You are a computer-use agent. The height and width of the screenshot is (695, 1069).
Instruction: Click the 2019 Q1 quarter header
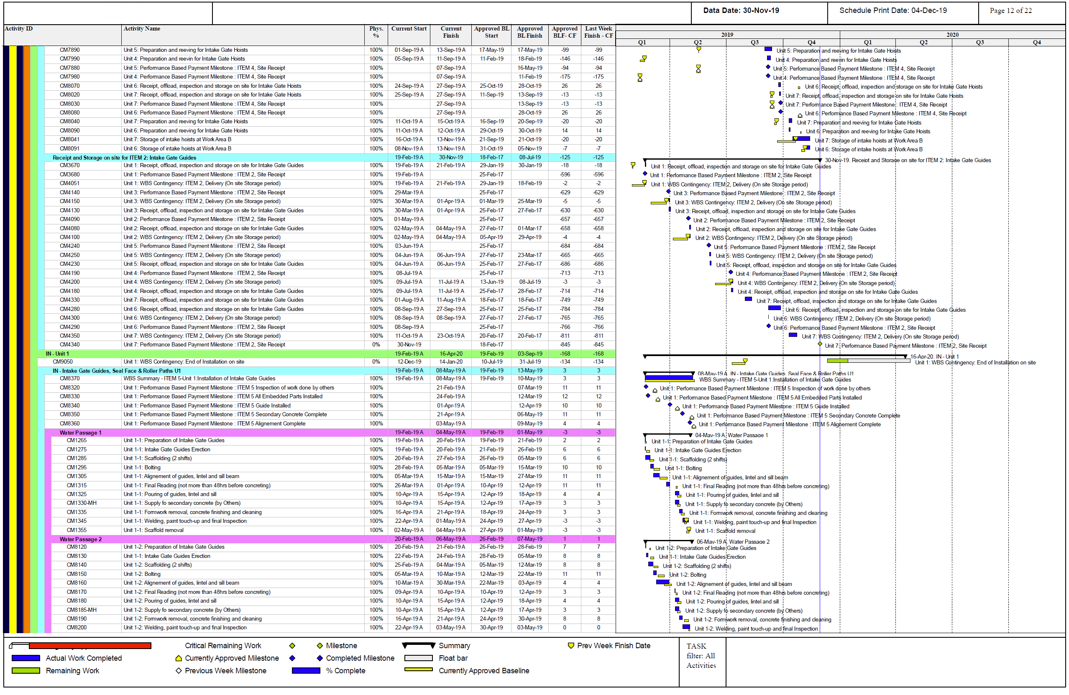coord(642,42)
